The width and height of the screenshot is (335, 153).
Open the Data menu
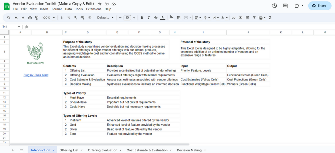pyautogui.click(x=68, y=9)
